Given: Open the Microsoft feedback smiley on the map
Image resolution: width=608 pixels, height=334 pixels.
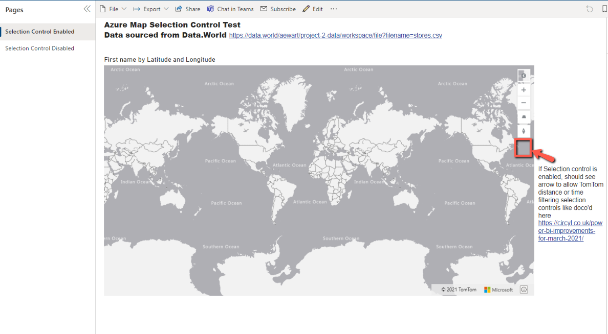Looking at the screenshot, I should (524, 289).
